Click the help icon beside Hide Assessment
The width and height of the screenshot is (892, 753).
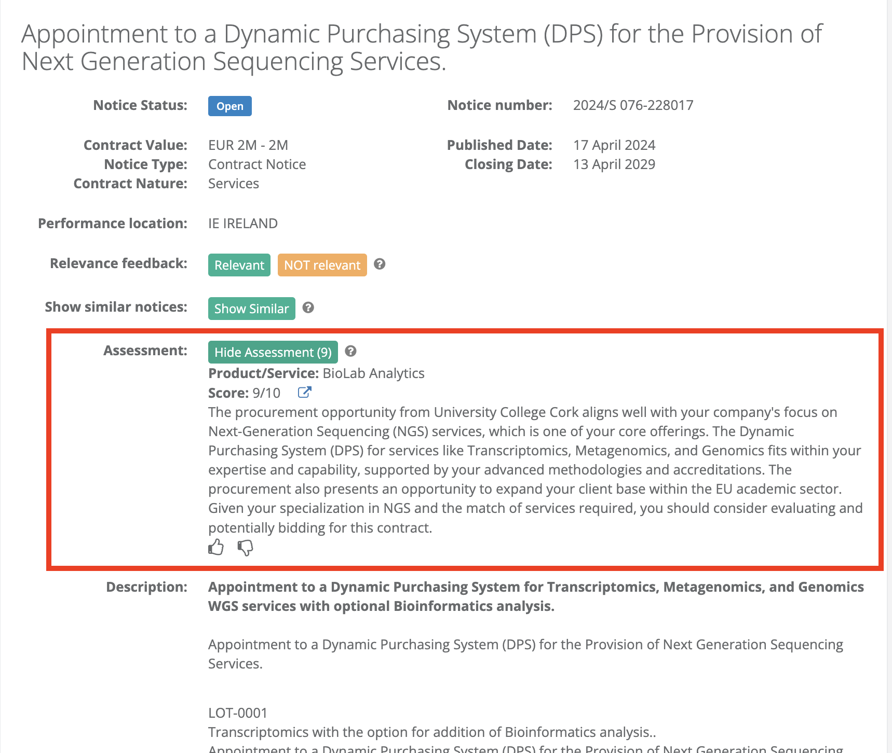[350, 352]
